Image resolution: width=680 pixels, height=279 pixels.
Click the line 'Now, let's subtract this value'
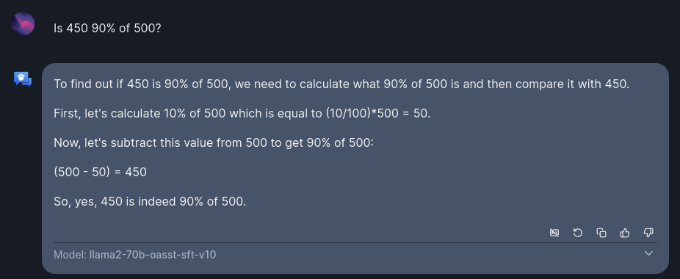[x=214, y=142]
